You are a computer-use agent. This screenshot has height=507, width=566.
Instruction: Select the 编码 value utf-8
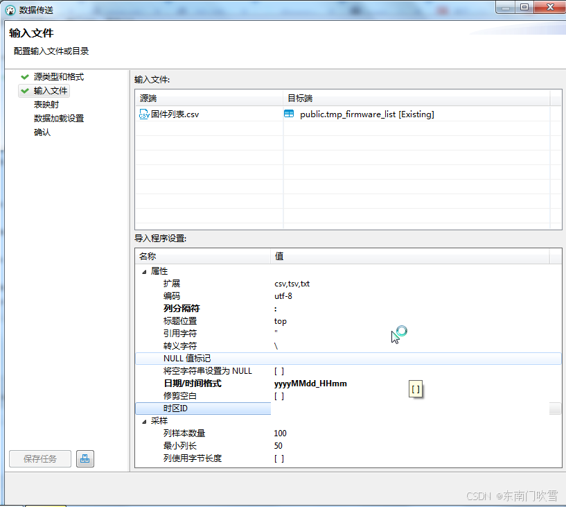click(284, 296)
